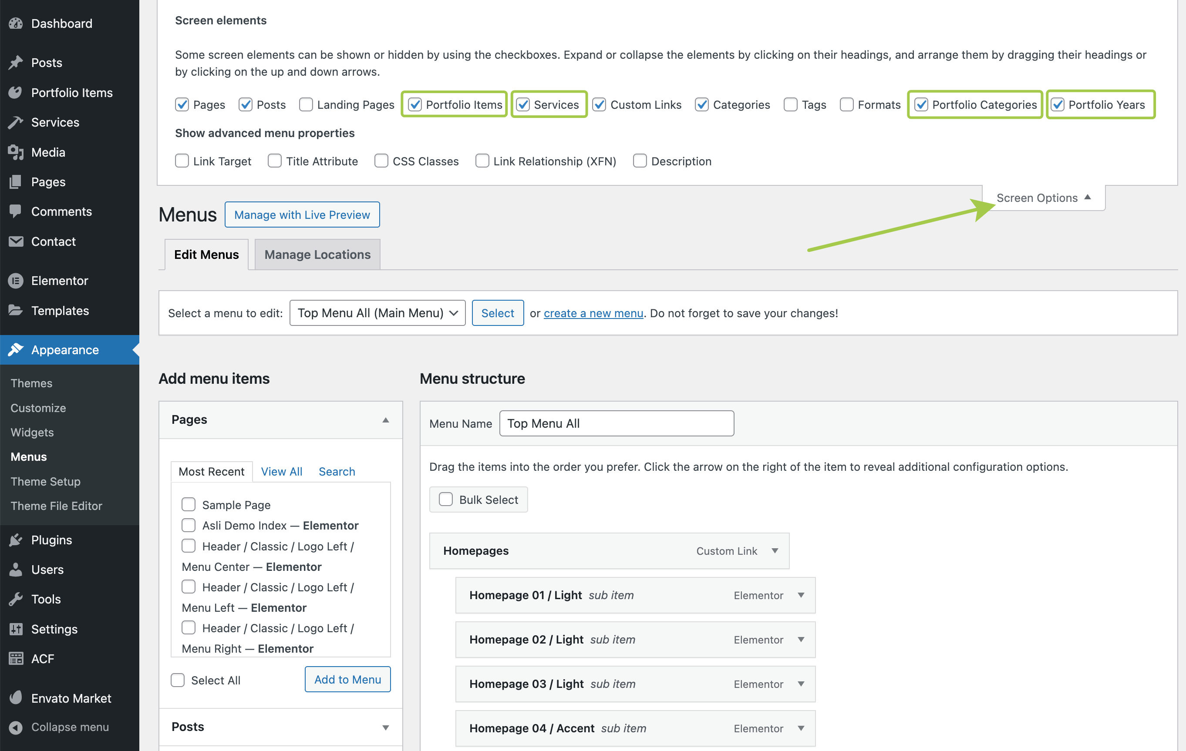Tick the Bulk Select checkbox
This screenshot has height=751, width=1186.
coord(446,499)
